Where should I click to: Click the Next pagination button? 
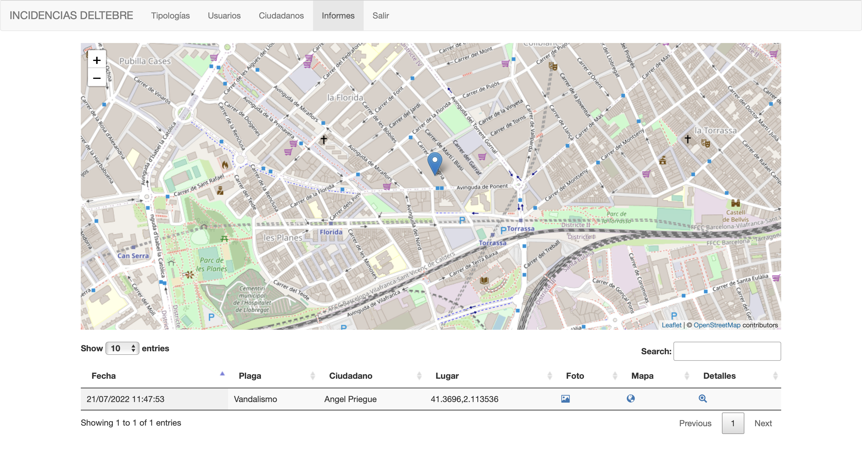(x=763, y=423)
